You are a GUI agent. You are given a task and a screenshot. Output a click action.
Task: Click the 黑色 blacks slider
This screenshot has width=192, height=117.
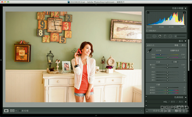point(167,80)
